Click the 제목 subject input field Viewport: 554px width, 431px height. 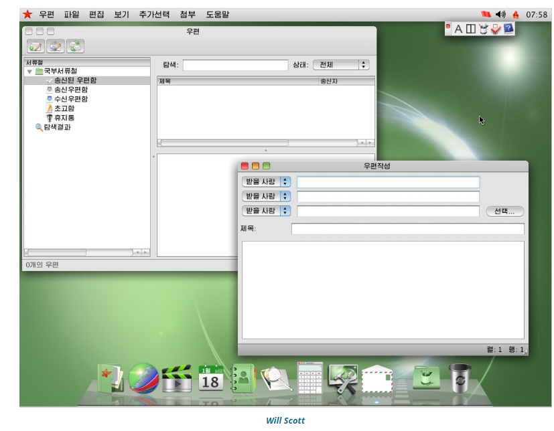[407, 229]
